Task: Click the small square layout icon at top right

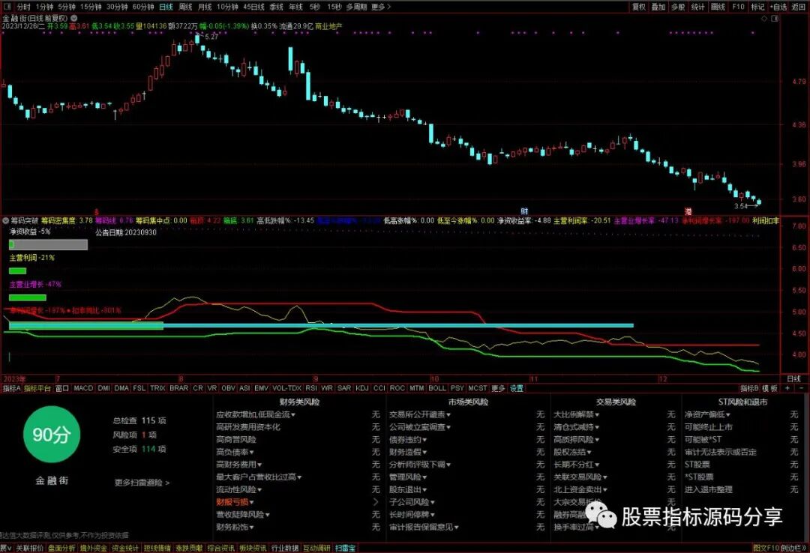Action: (775, 18)
